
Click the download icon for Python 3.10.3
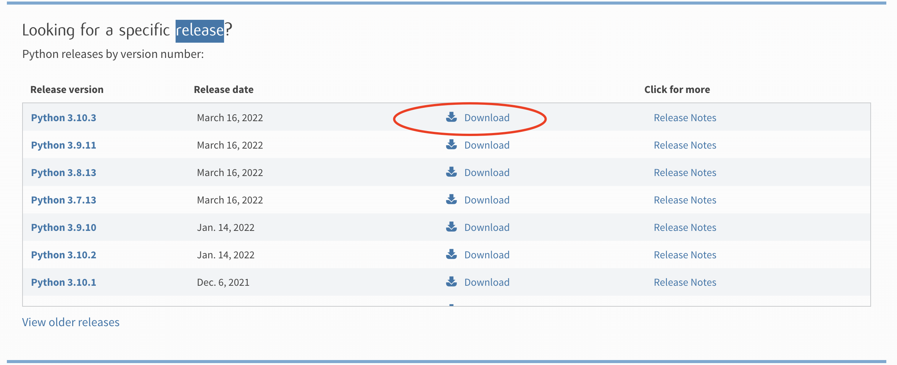tap(452, 117)
